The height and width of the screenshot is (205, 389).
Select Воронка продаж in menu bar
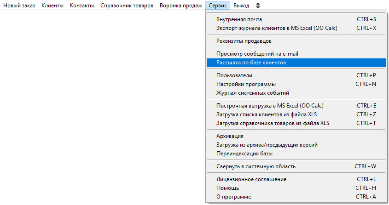[181, 6]
